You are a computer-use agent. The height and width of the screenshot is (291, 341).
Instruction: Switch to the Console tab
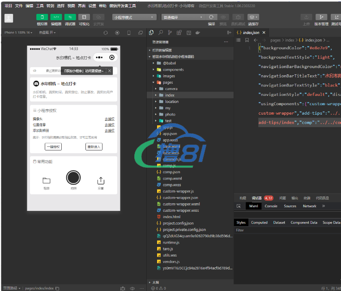[271, 206]
